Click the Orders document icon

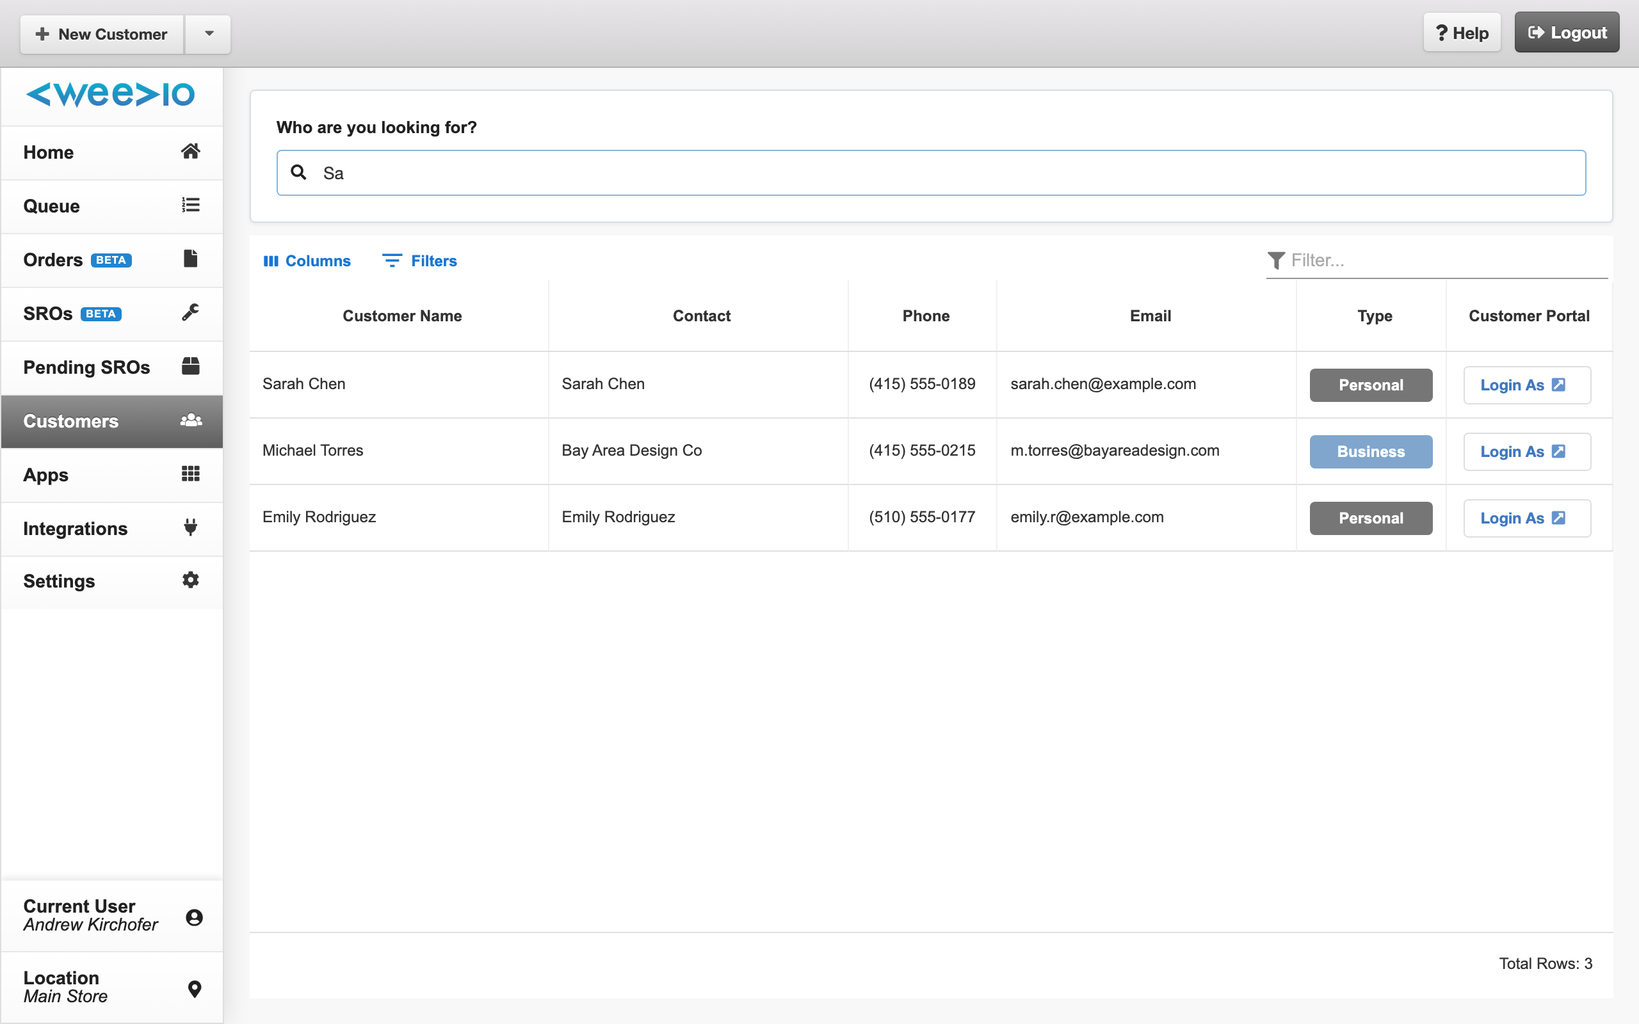click(190, 258)
